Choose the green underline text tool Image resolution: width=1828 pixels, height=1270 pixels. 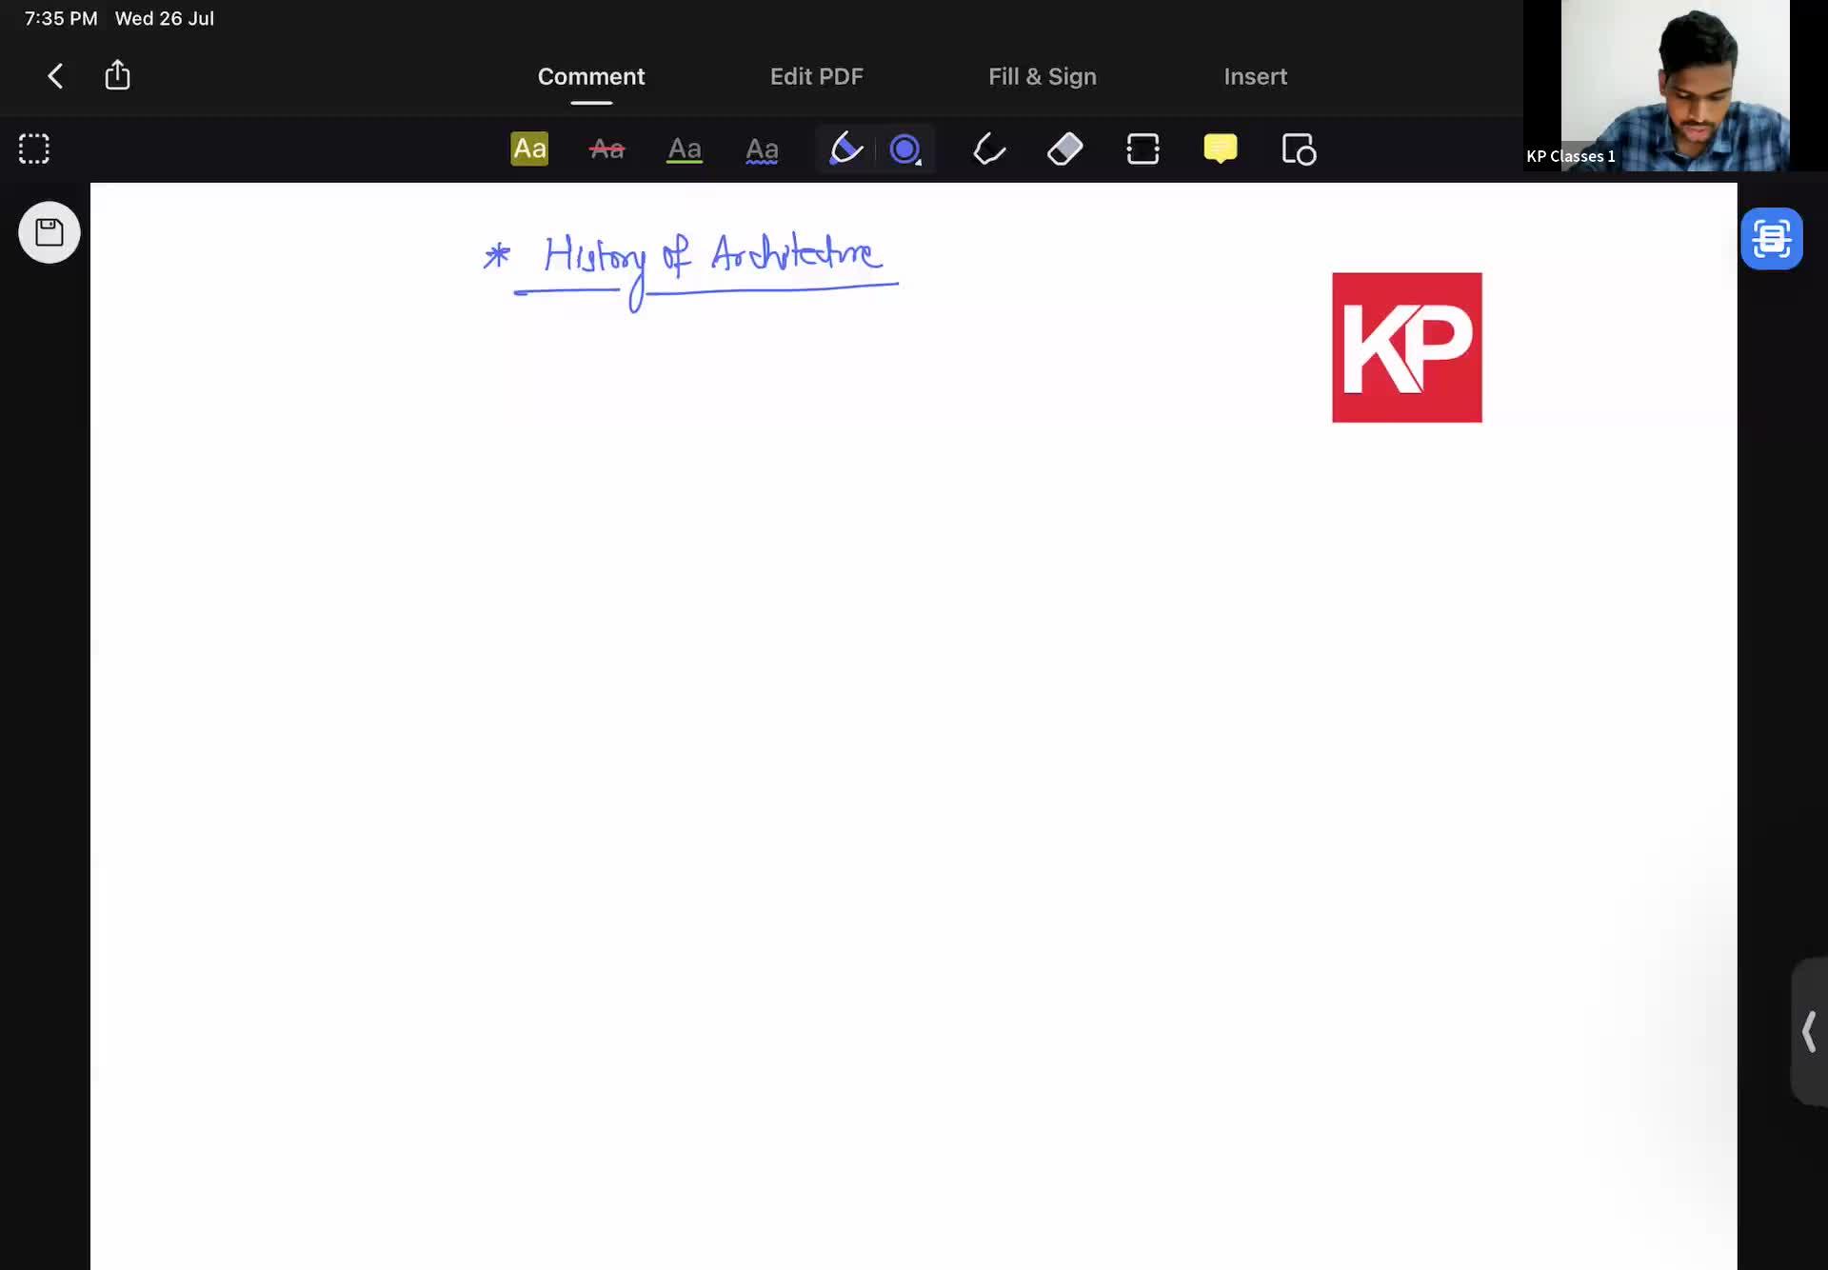[685, 149]
